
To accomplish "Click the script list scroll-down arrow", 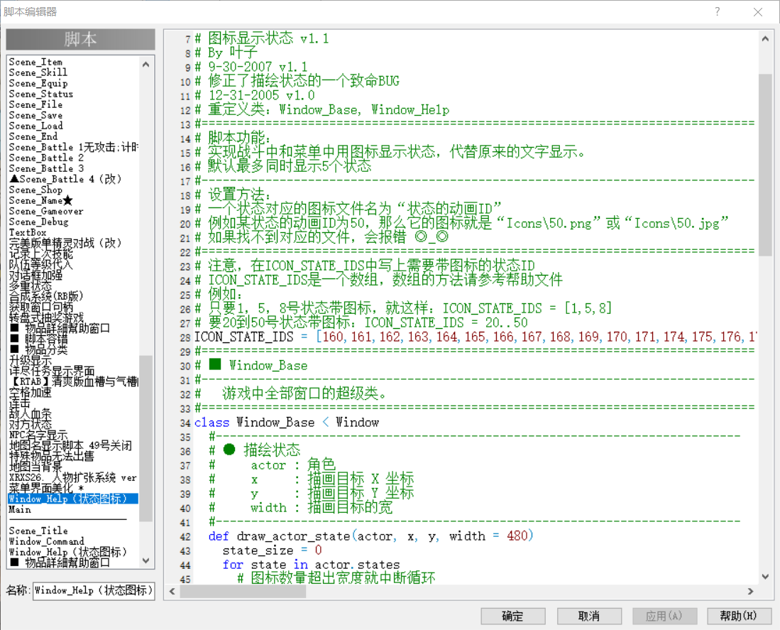I will point(145,560).
